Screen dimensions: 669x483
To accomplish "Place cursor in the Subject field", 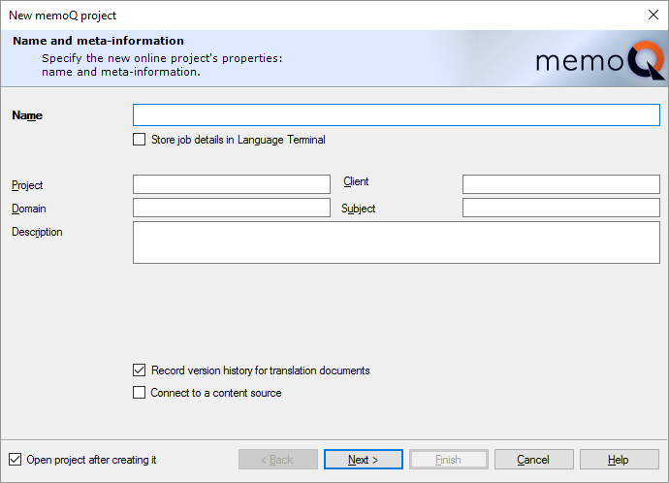I will pyautogui.click(x=561, y=208).
